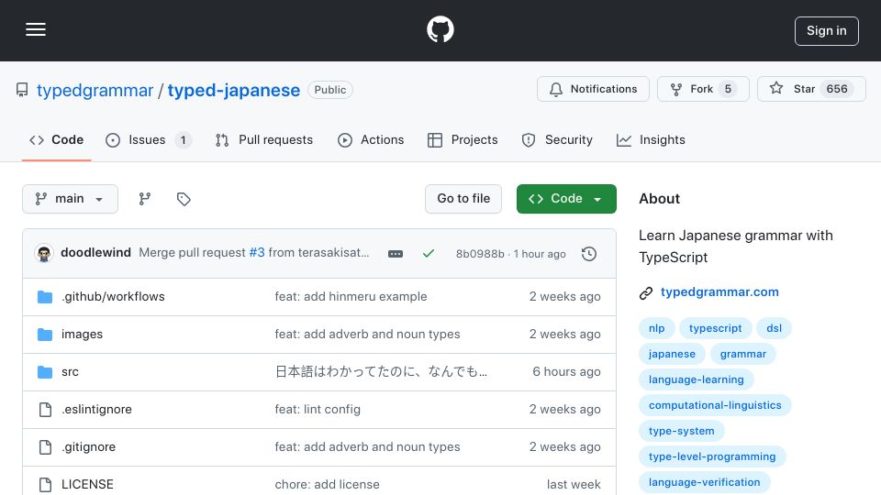Click the typescript topic tag

tap(715, 328)
